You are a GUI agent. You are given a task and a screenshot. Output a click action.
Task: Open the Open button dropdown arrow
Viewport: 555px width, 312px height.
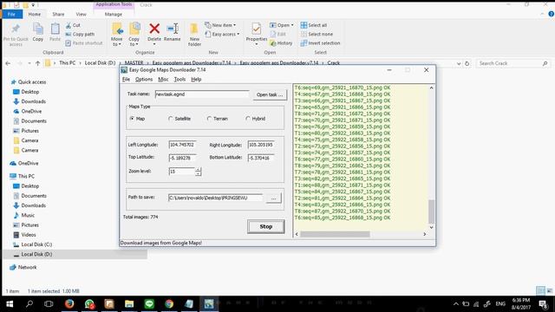tap(292, 25)
